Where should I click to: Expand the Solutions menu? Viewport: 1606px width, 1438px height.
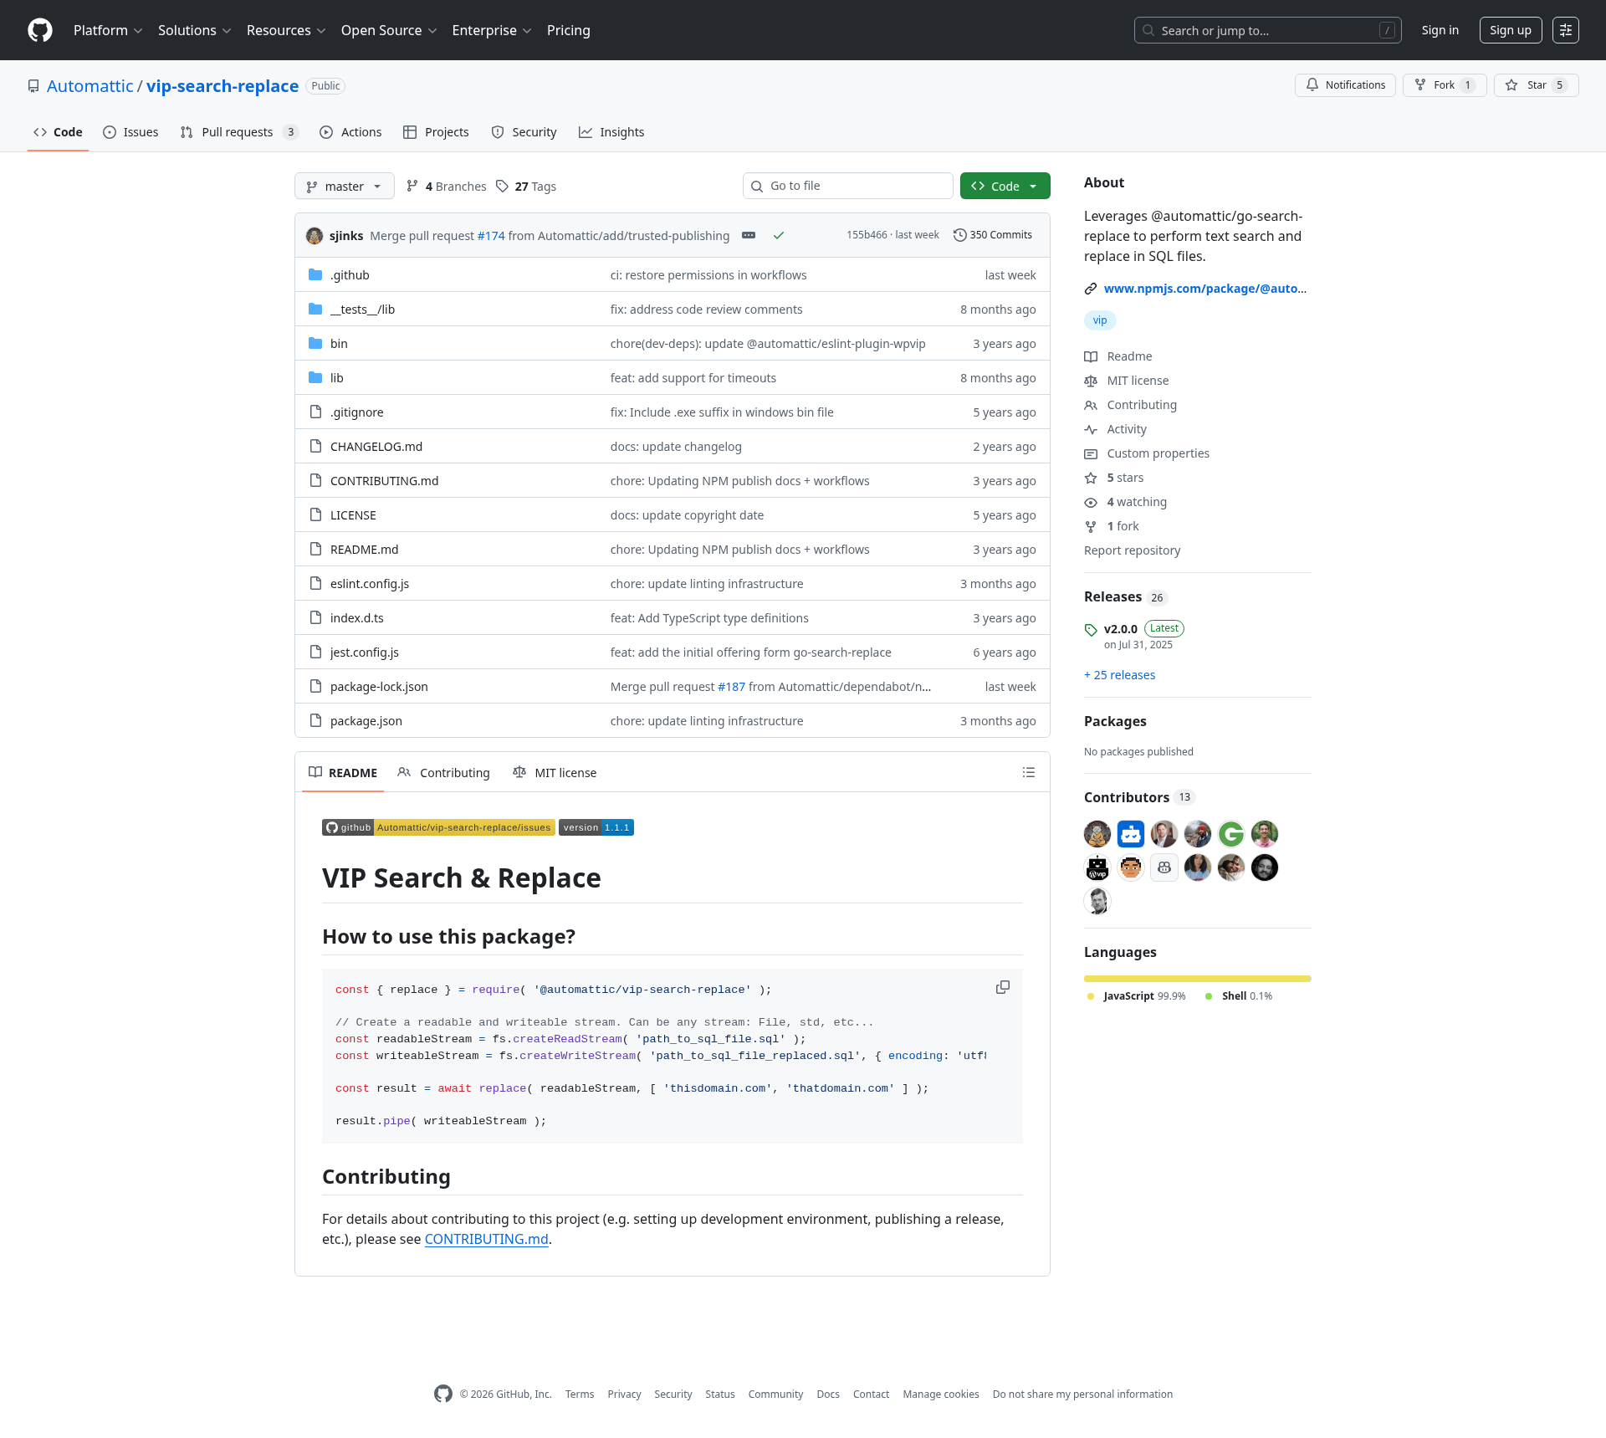click(194, 30)
